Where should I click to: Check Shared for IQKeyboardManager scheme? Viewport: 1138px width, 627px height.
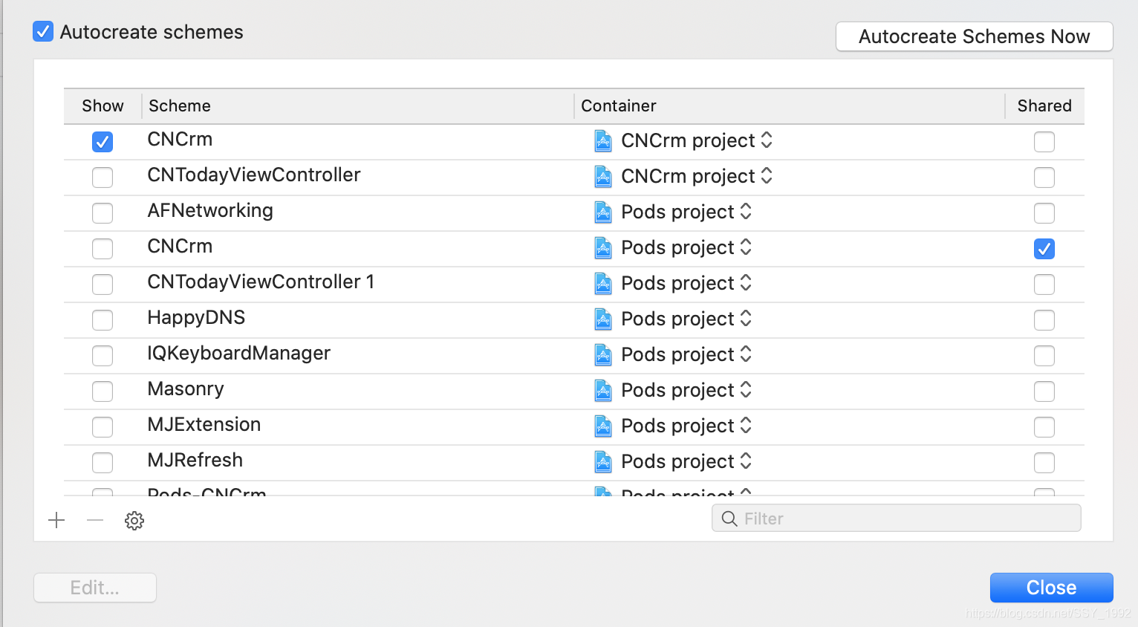click(1044, 356)
